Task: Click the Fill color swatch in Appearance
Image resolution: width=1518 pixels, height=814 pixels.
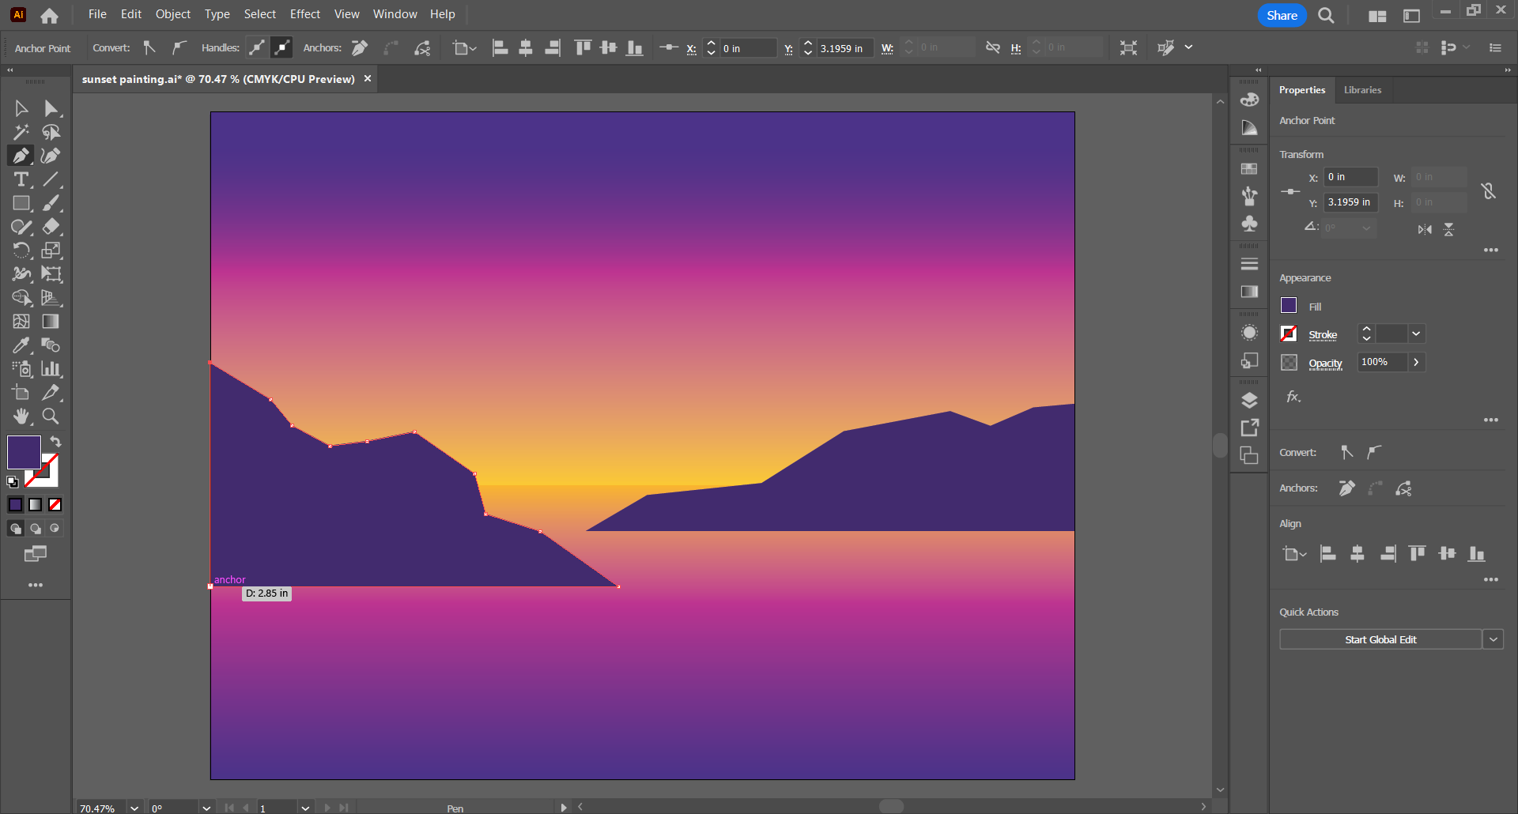Action: coord(1289,306)
